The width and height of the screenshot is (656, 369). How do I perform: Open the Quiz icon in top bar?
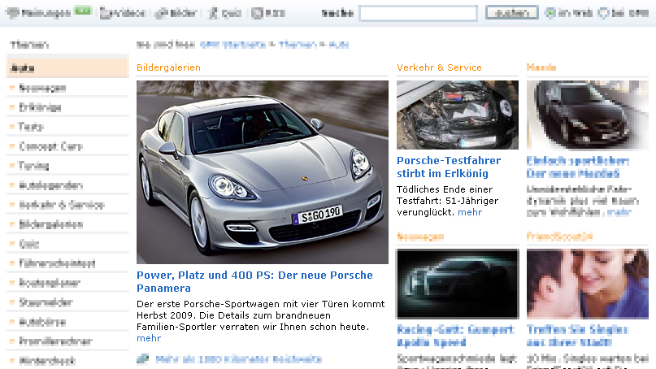click(x=213, y=13)
